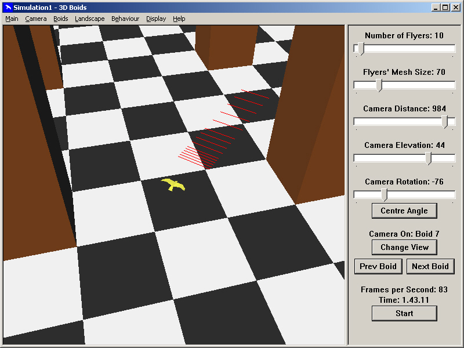This screenshot has width=464, height=348.
Task: Click the 'Camera Rotation: -76' label
Action: point(404,182)
